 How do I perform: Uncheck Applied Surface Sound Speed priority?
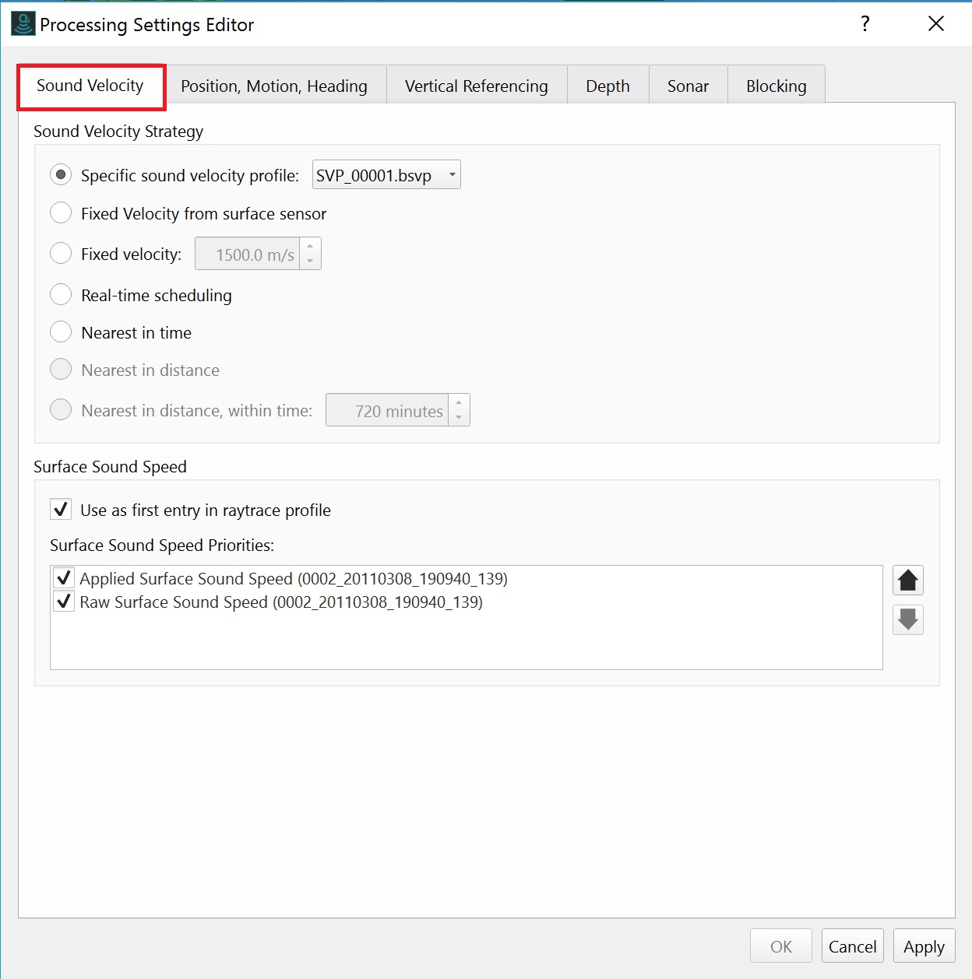(x=64, y=578)
